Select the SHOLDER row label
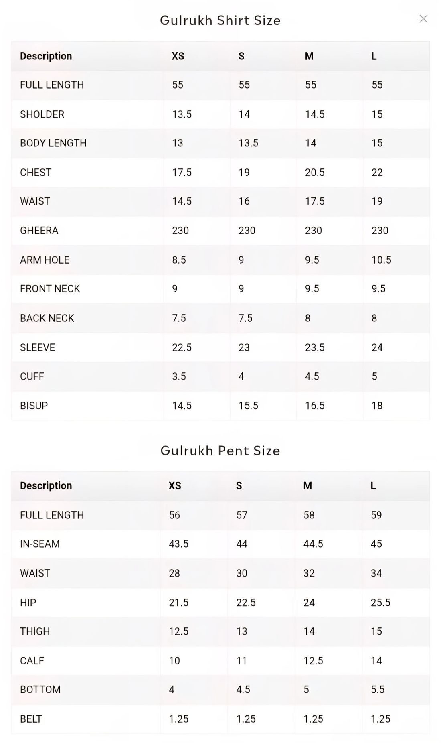Screen dimensions: 441x743 tap(42, 114)
